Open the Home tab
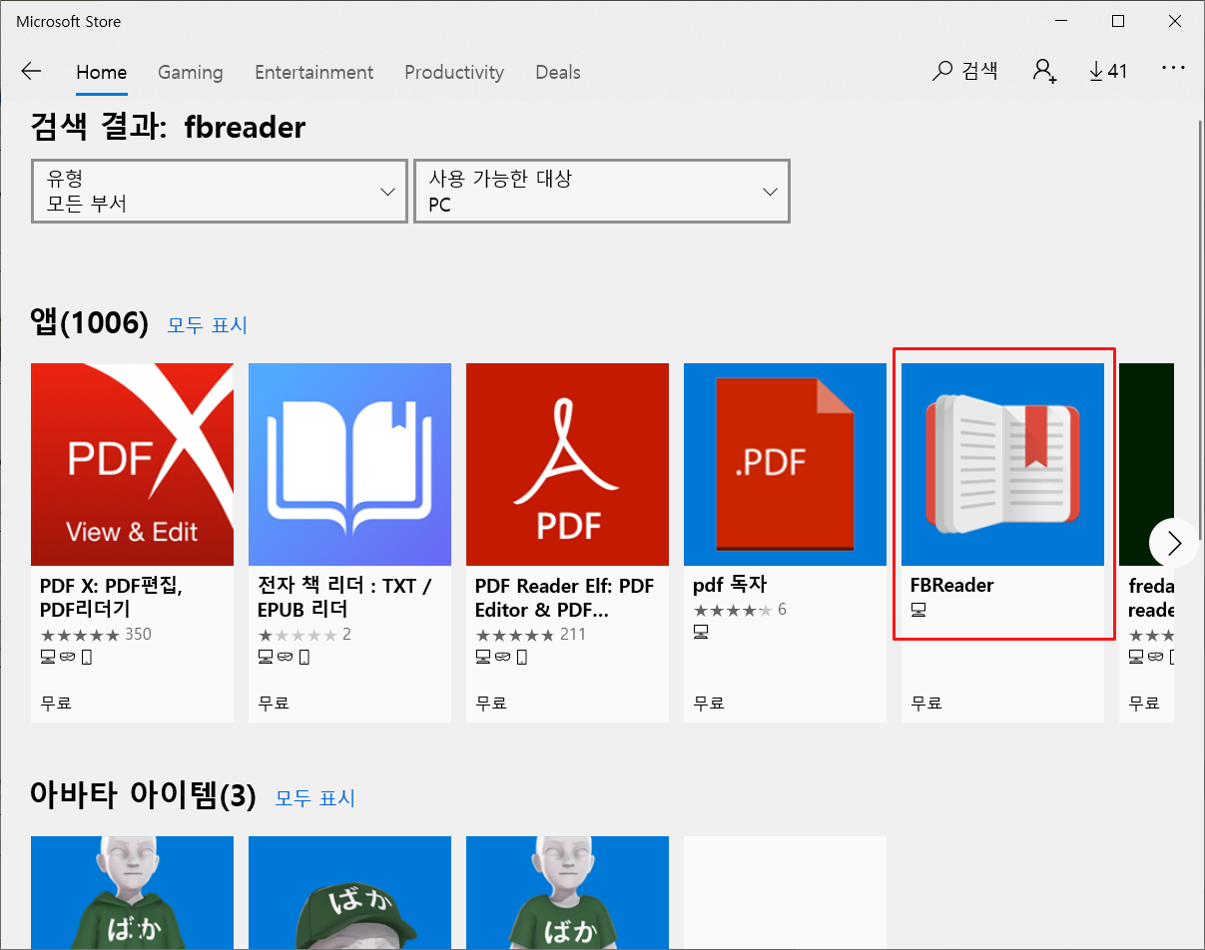The height and width of the screenshot is (950, 1205). coord(102,72)
